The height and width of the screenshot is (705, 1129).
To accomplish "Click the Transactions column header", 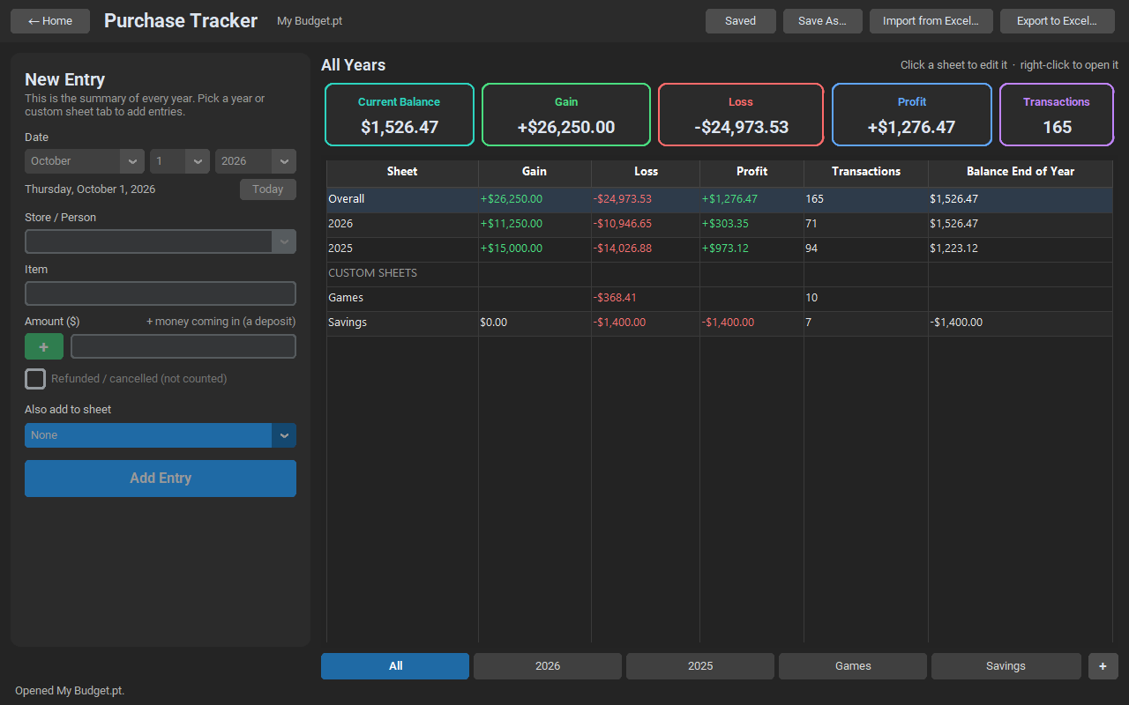I will 866,172.
